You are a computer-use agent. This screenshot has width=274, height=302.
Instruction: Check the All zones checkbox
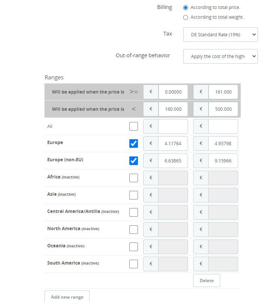click(133, 126)
